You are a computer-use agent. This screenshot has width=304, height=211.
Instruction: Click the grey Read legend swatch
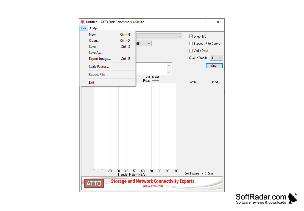pos(155,81)
